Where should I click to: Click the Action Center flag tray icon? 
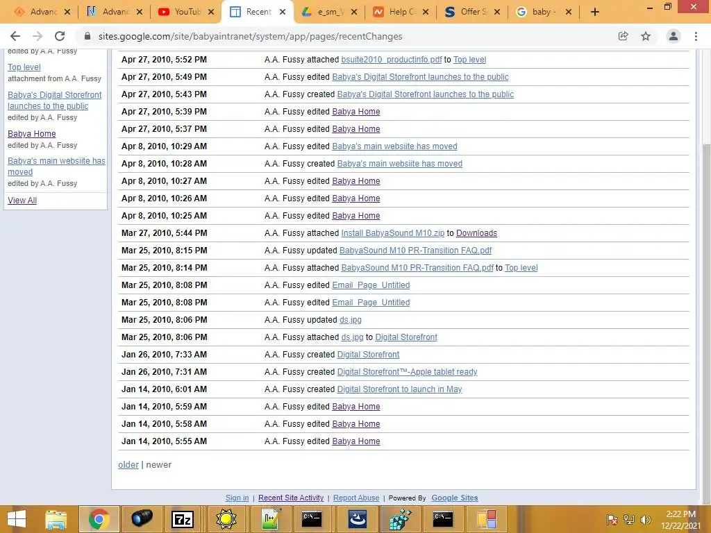[x=612, y=520]
